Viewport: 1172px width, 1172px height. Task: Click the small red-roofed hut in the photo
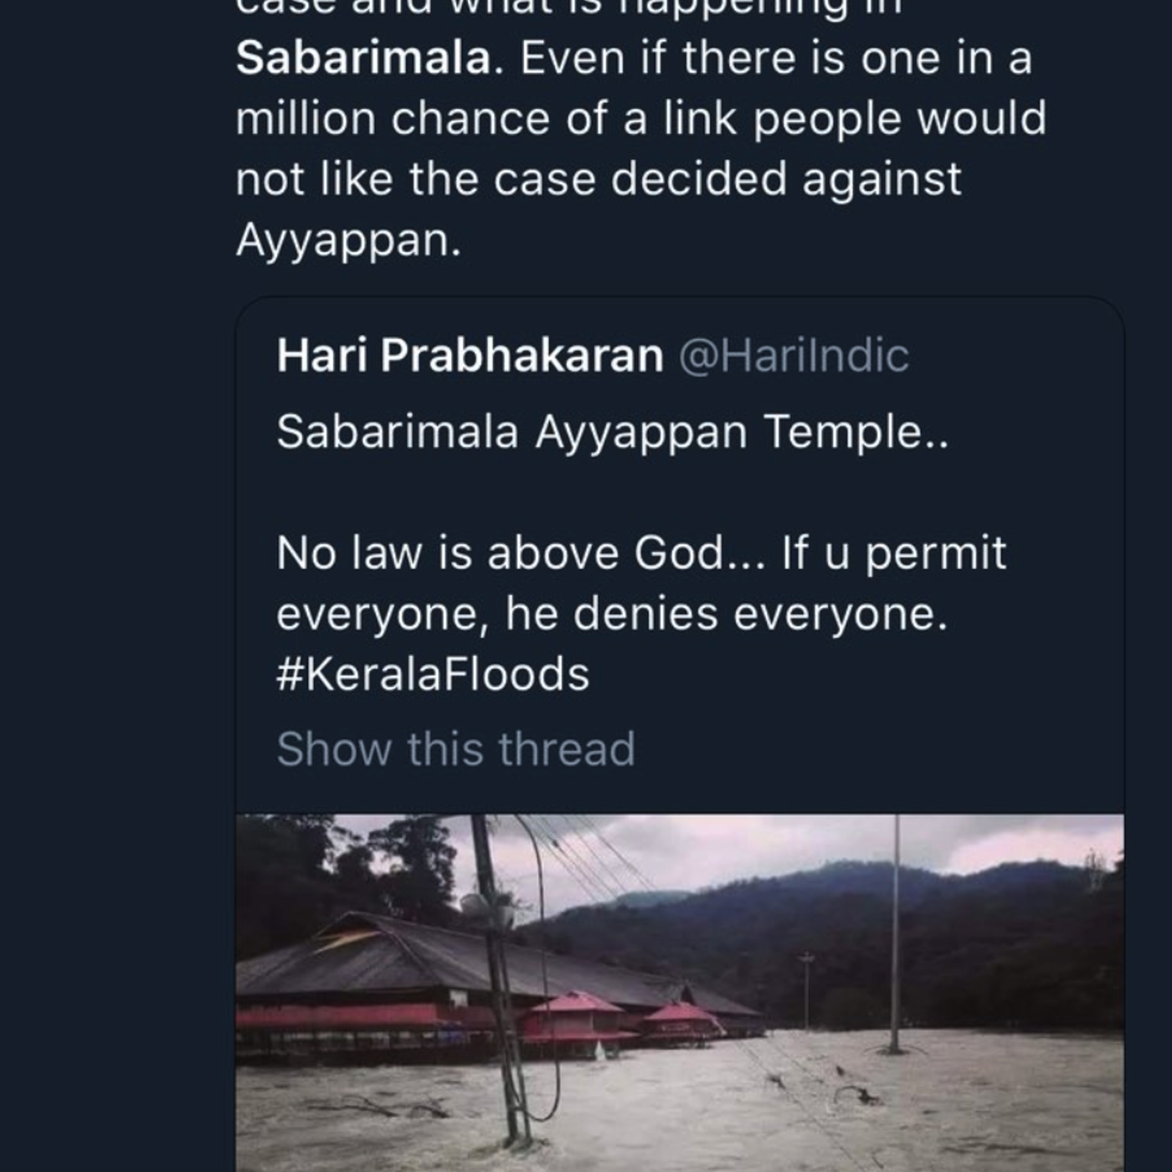(x=576, y=1017)
